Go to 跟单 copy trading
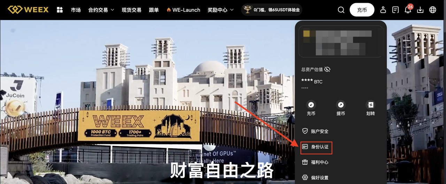The width and height of the screenshot is (446, 184). click(154, 10)
